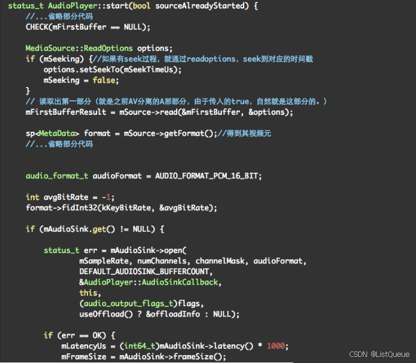Click the first '//...省略部分代码' comment under function signature

pos(59,16)
